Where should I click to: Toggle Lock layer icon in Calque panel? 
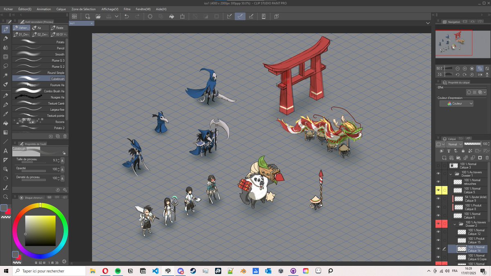coord(462,151)
